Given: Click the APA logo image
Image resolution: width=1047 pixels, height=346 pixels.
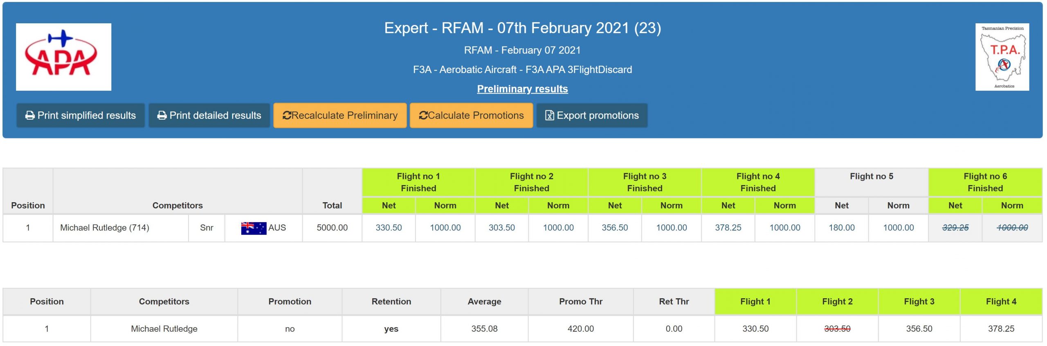Looking at the screenshot, I should pos(63,57).
